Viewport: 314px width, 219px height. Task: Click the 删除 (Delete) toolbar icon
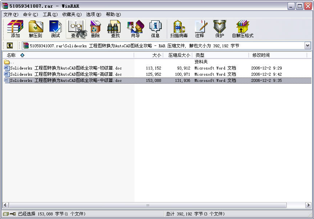click(96, 29)
